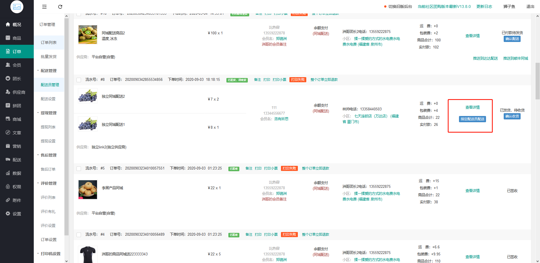The height and width of the screenshot is (263, 540).
Task: Click 切换旧版后台 at the top
Action: (x=400, y=6)
